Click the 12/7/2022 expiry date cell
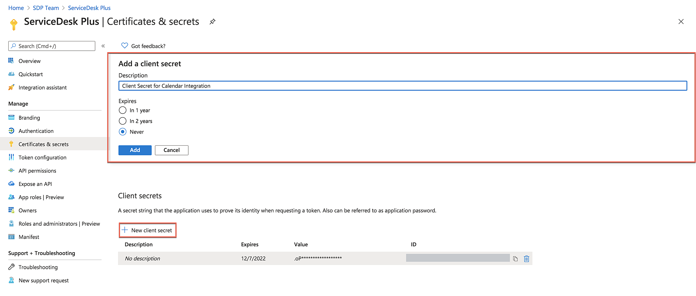696x296 pixels. (x=253, y=259)
